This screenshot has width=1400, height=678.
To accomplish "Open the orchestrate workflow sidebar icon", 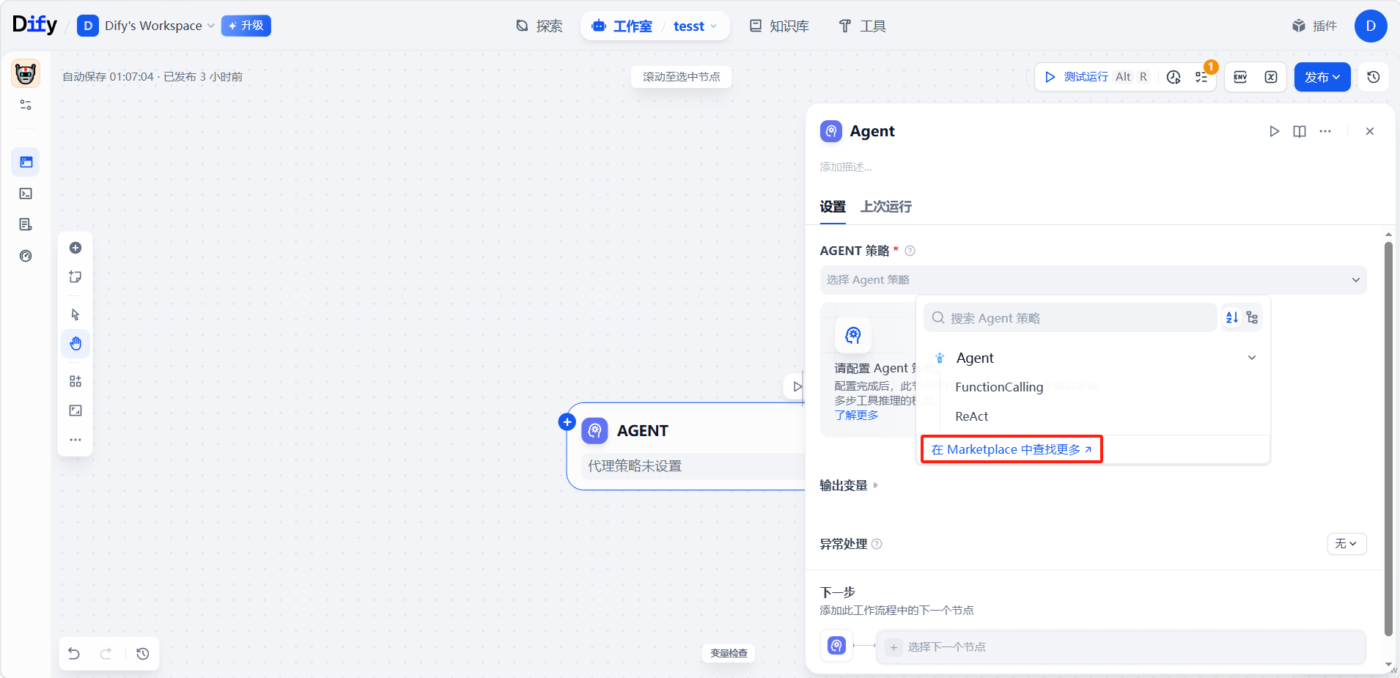I will click(x=26, y=162).
